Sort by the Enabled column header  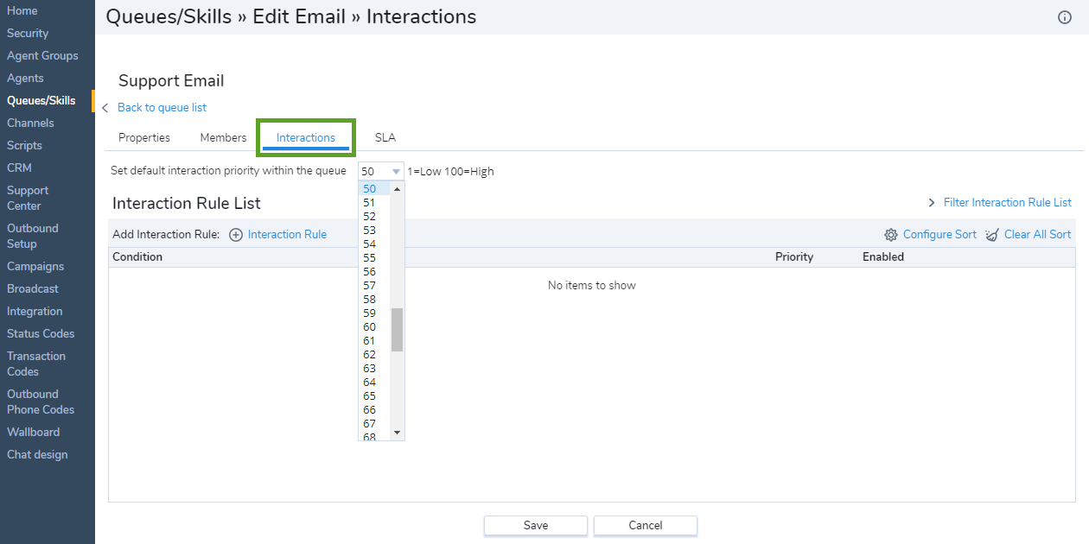coord(883,257)
